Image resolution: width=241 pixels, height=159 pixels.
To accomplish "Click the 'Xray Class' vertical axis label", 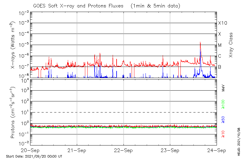I will pos(231,45).
